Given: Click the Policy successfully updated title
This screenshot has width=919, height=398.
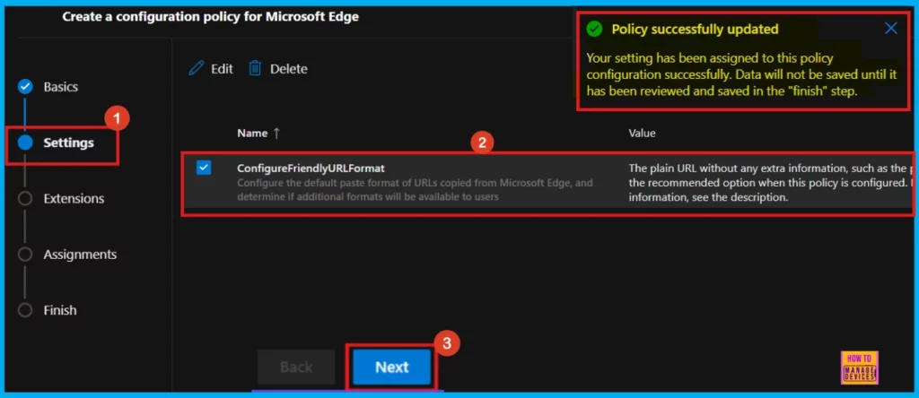Looking at the screenshot, I should coord(696,29).
